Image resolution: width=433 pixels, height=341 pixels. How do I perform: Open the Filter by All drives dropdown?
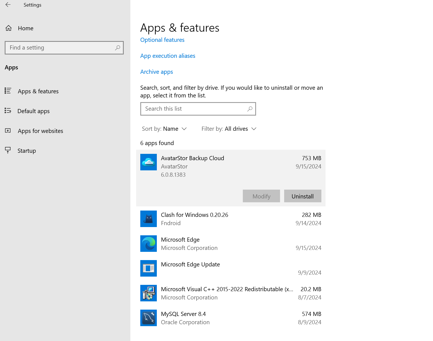pos(229,129)
